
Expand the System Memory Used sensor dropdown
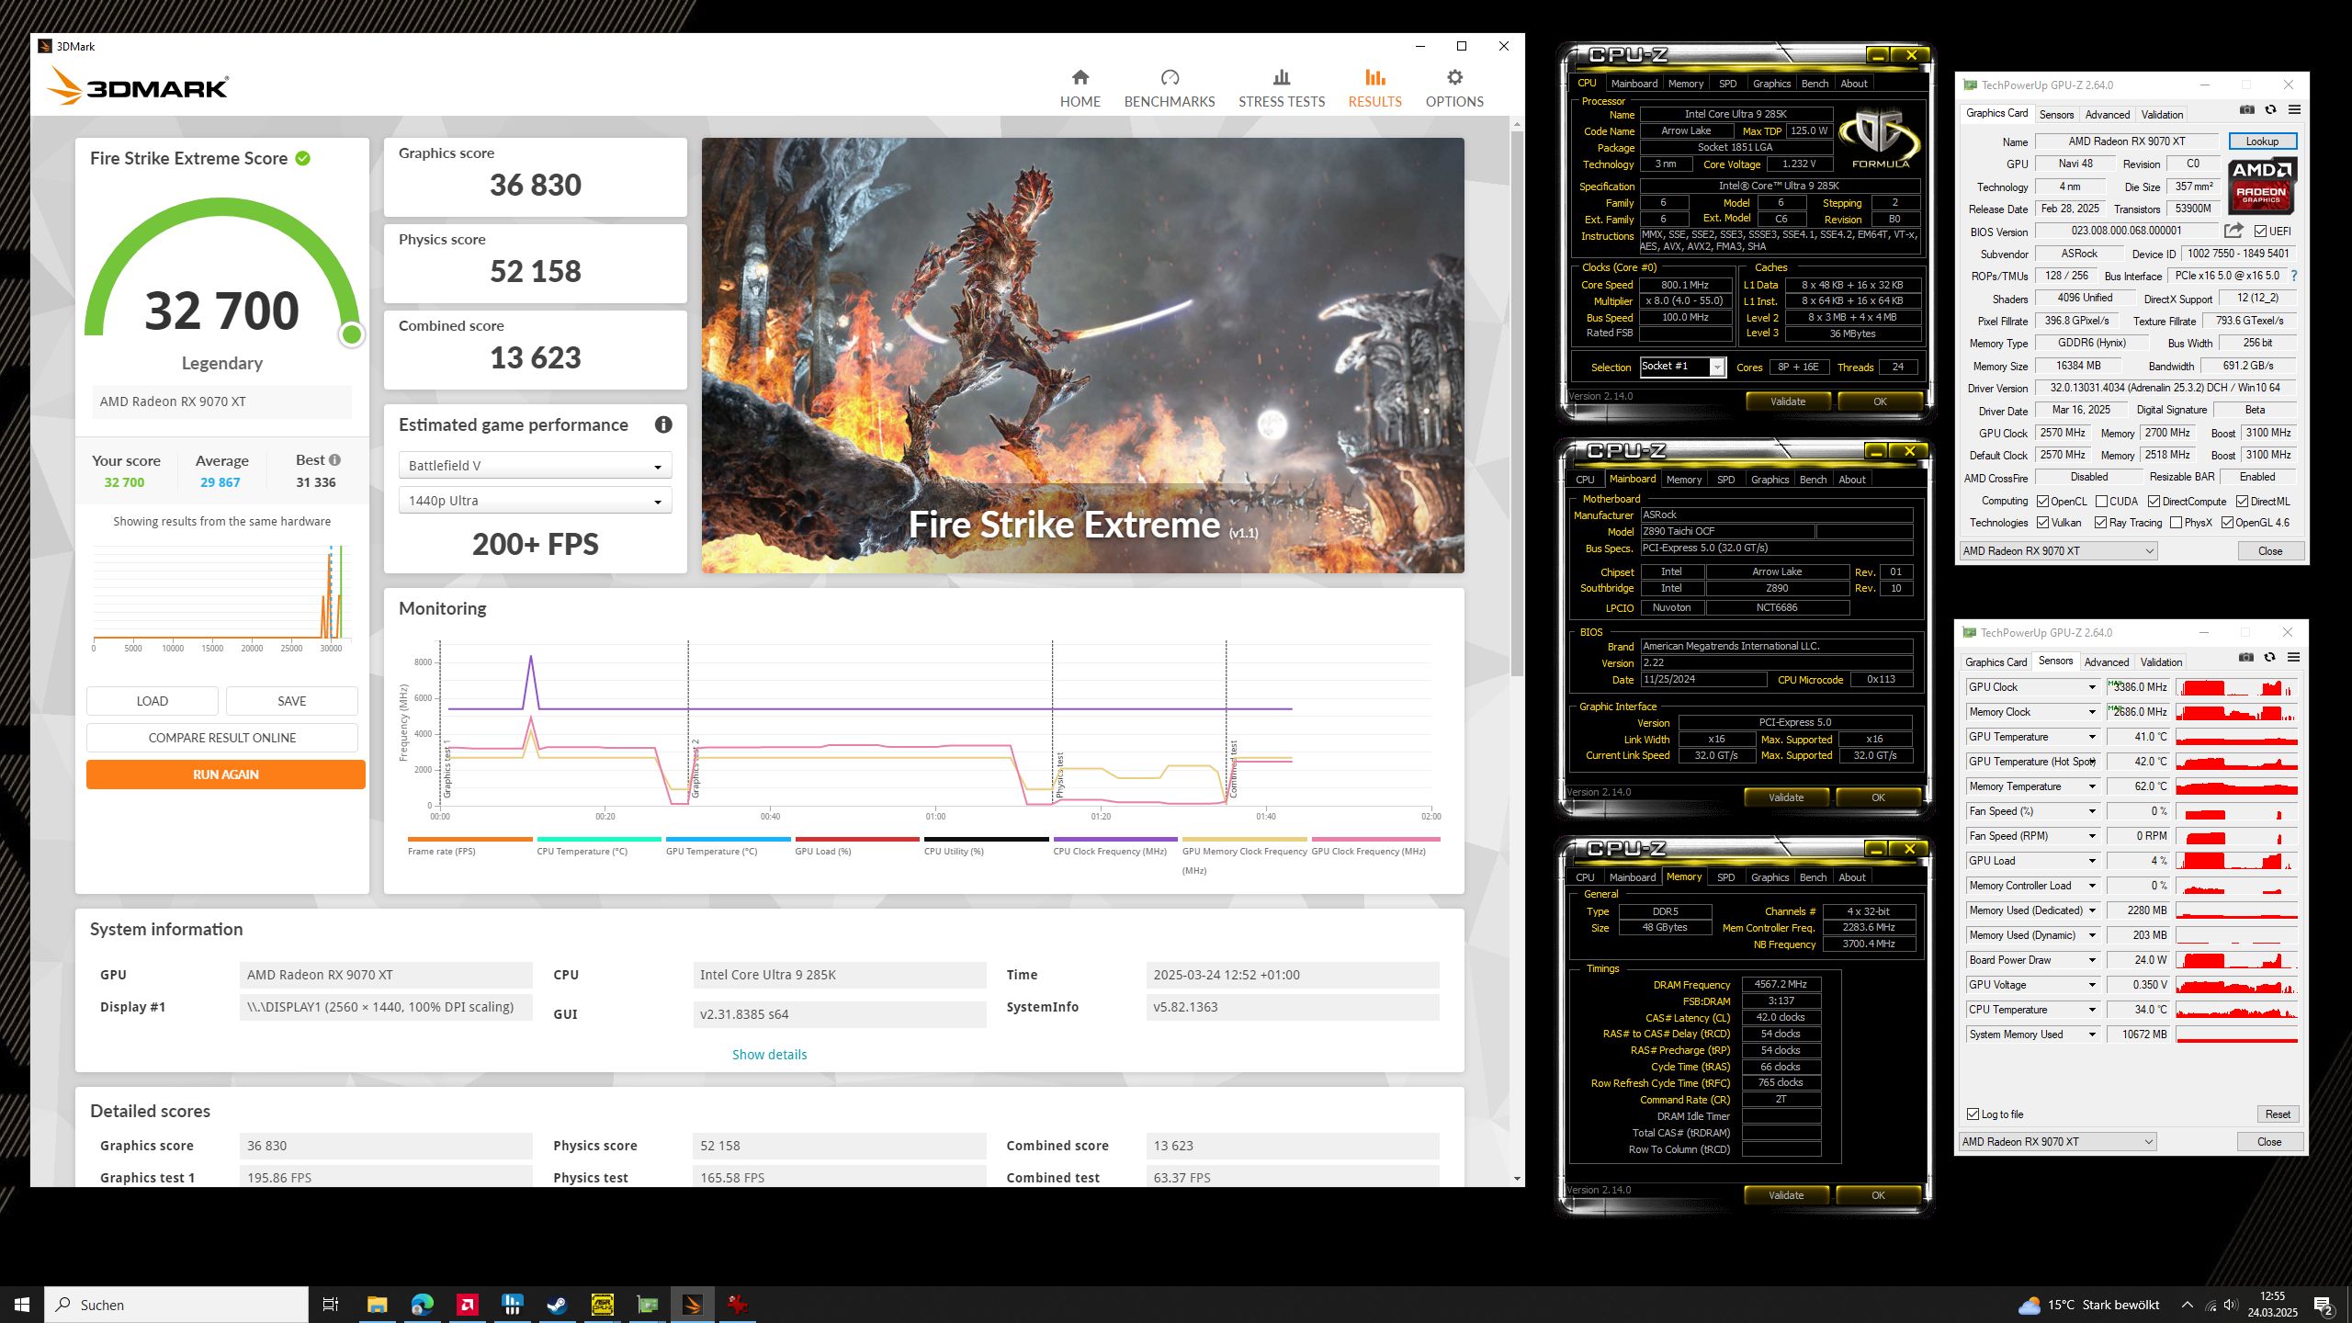click(x=2092, y=1035)
